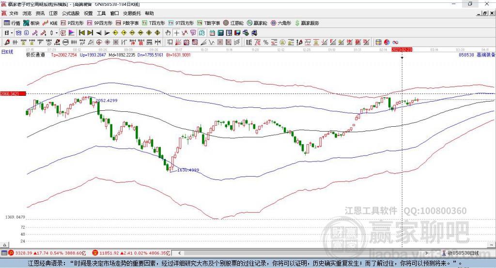Click the red circle crosshair target icon
This screenshot has width=496, height=268.
point(99,42)
